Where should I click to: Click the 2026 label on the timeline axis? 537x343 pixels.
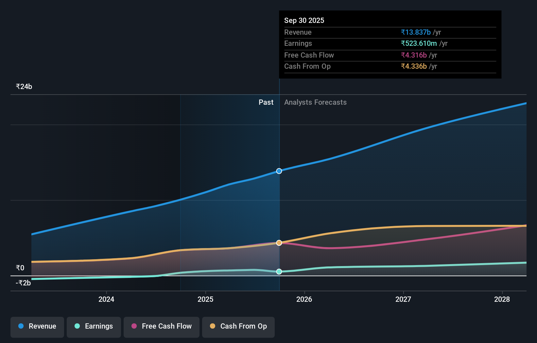tap(304, 299)
